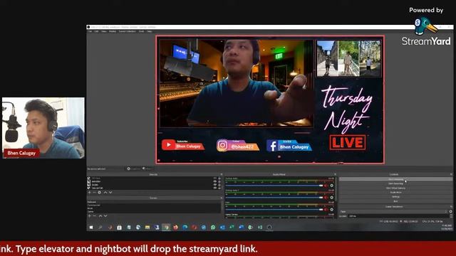Pop out the Scenes dock icon

222,198
